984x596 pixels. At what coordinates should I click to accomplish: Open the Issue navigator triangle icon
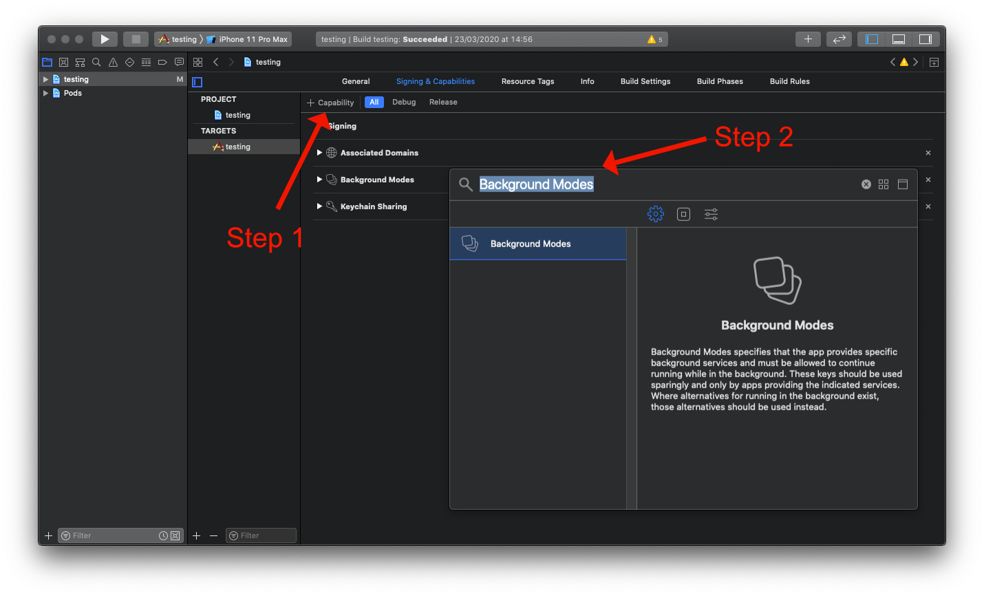point(113,62)
